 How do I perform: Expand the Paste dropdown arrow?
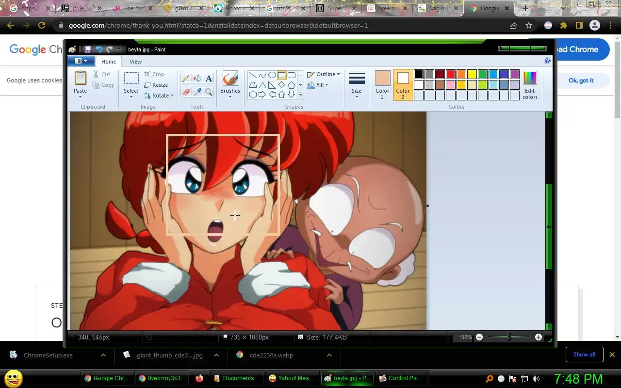coord(81,96)
